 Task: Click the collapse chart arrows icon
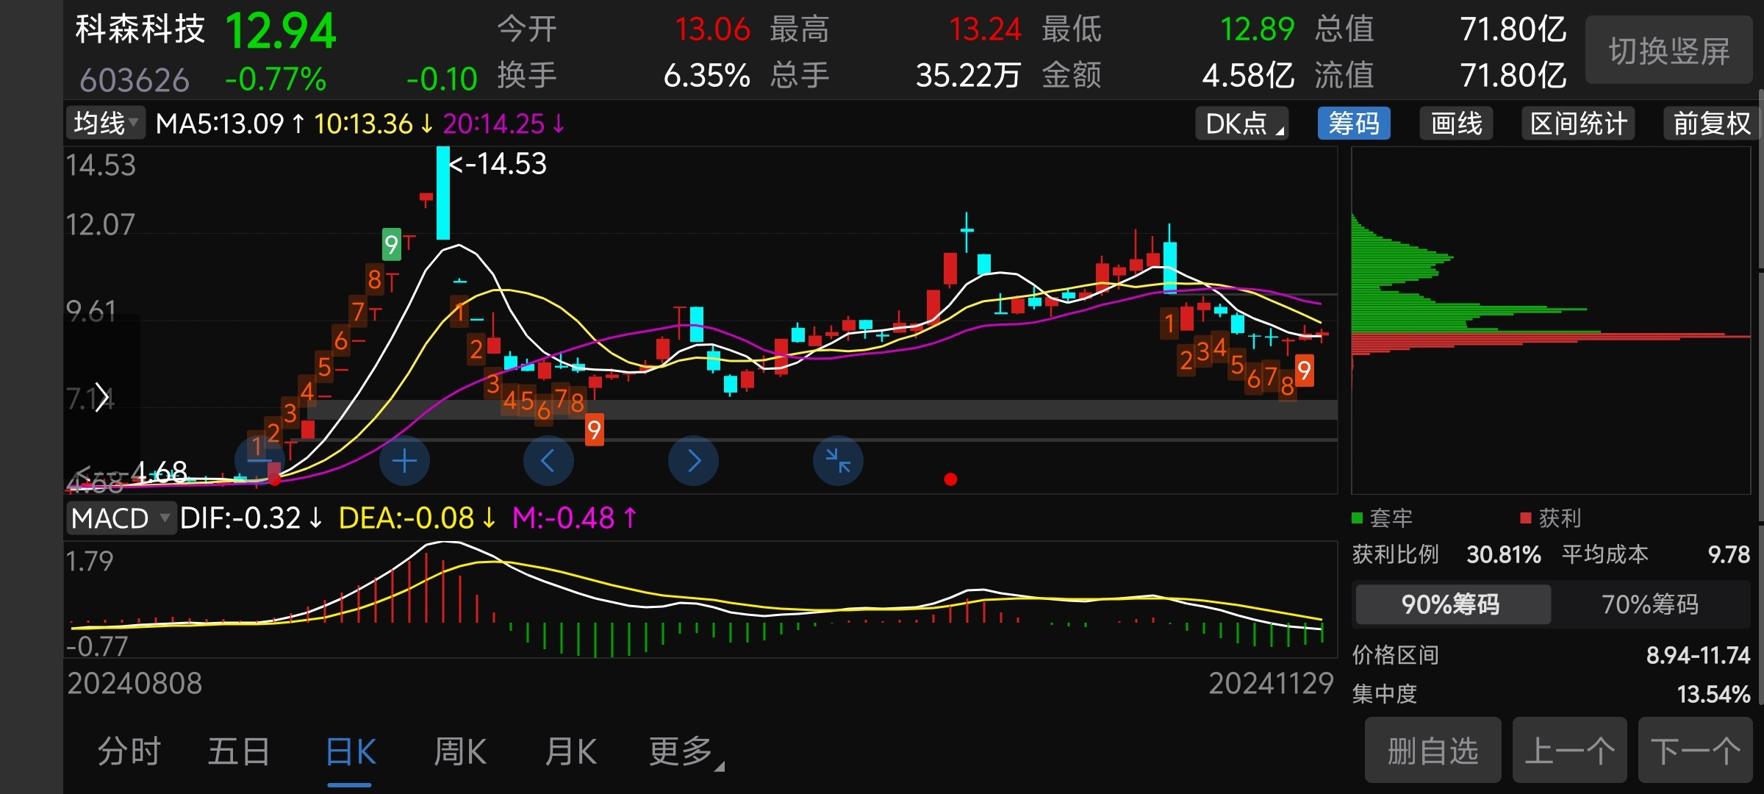(838, 461)
